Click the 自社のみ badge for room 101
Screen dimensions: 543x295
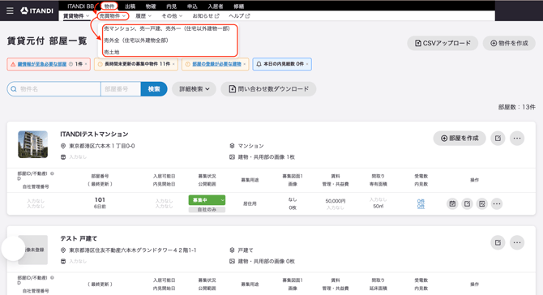(207, 209)
